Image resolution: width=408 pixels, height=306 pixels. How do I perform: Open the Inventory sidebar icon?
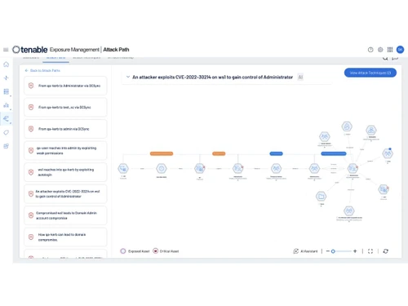point(7,91)
